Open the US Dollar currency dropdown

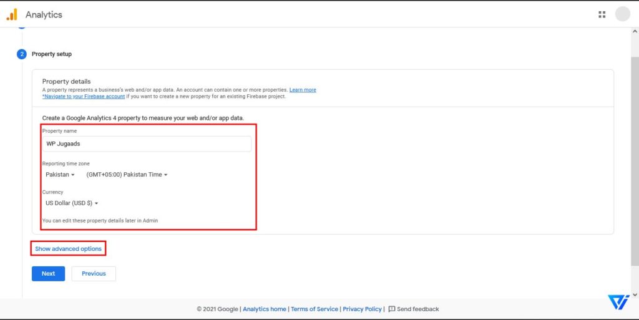[x=72, y=203]
